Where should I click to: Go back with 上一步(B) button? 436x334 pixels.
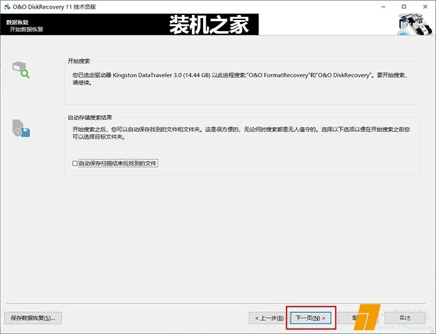tap(267, 318)
